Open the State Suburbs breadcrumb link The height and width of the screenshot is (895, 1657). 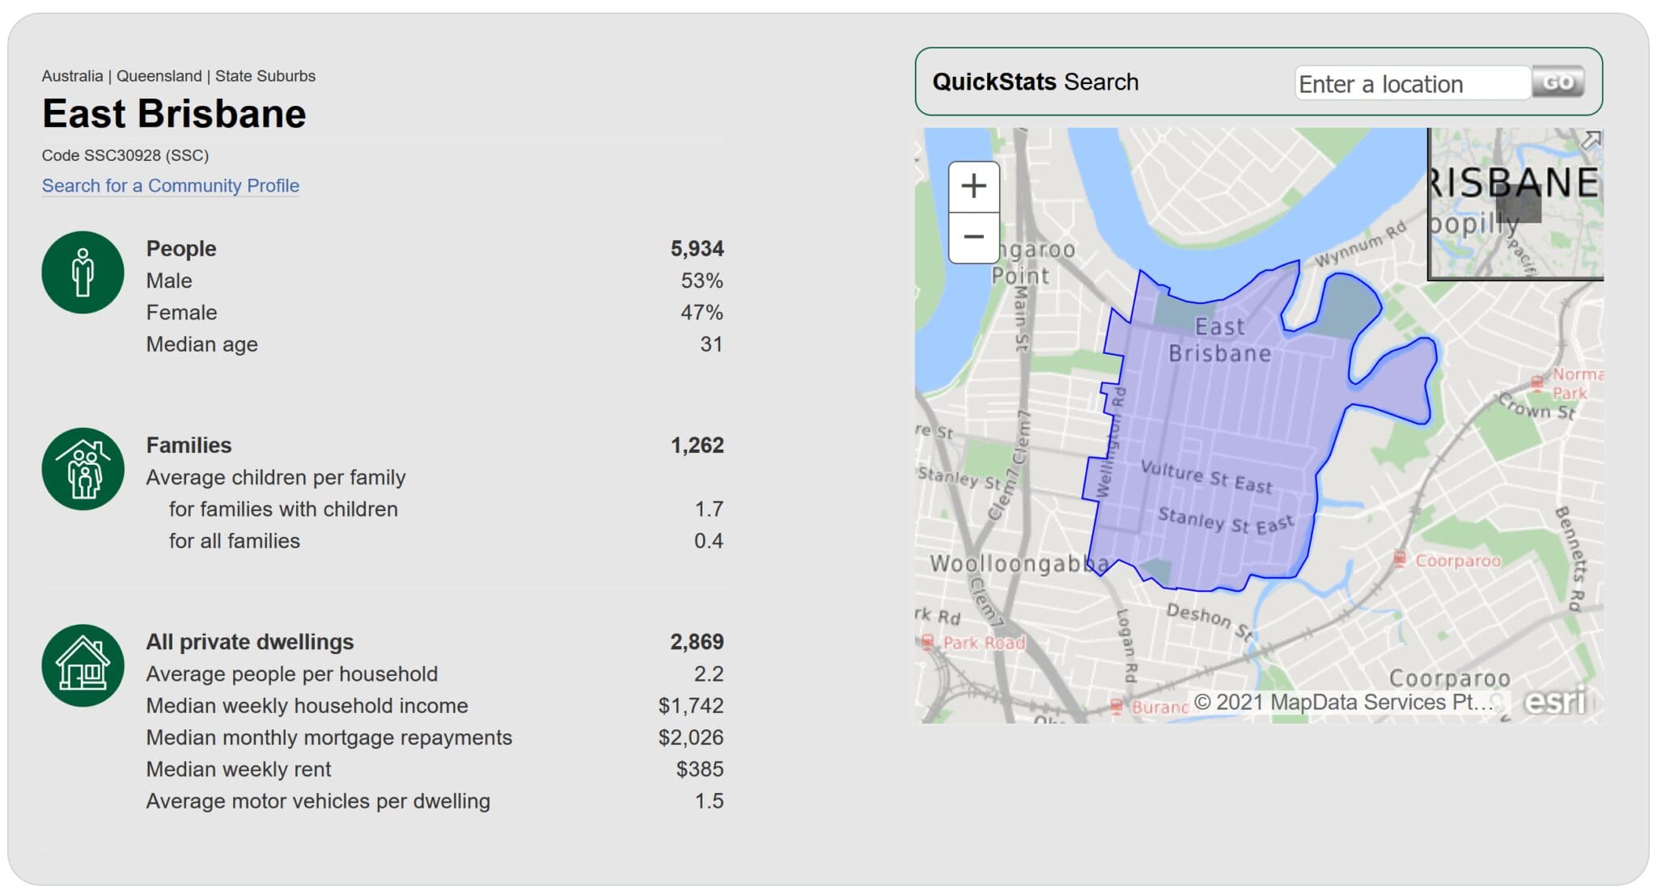pyautogui.click(x=266, y=76)
